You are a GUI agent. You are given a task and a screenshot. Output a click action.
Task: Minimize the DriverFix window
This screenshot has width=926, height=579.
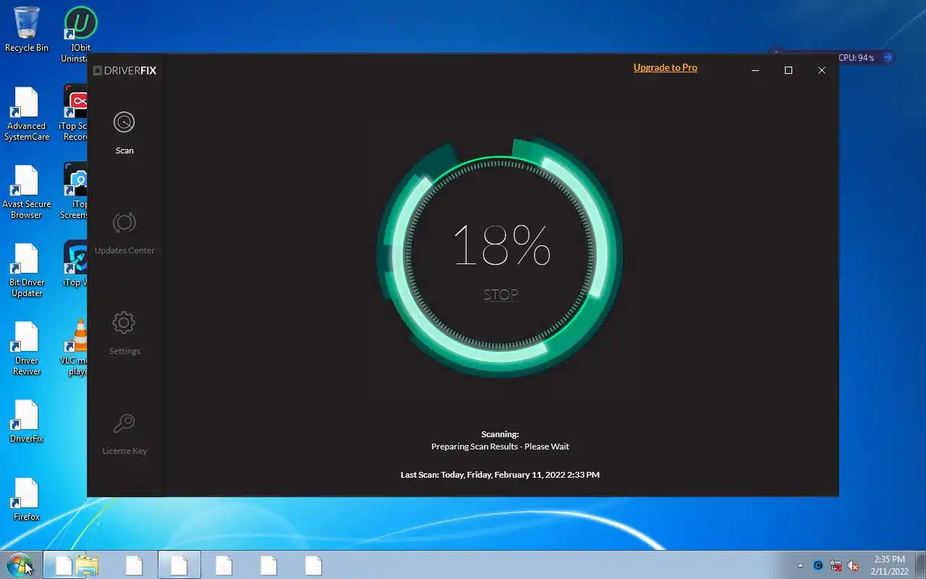(x=755, y=70)
